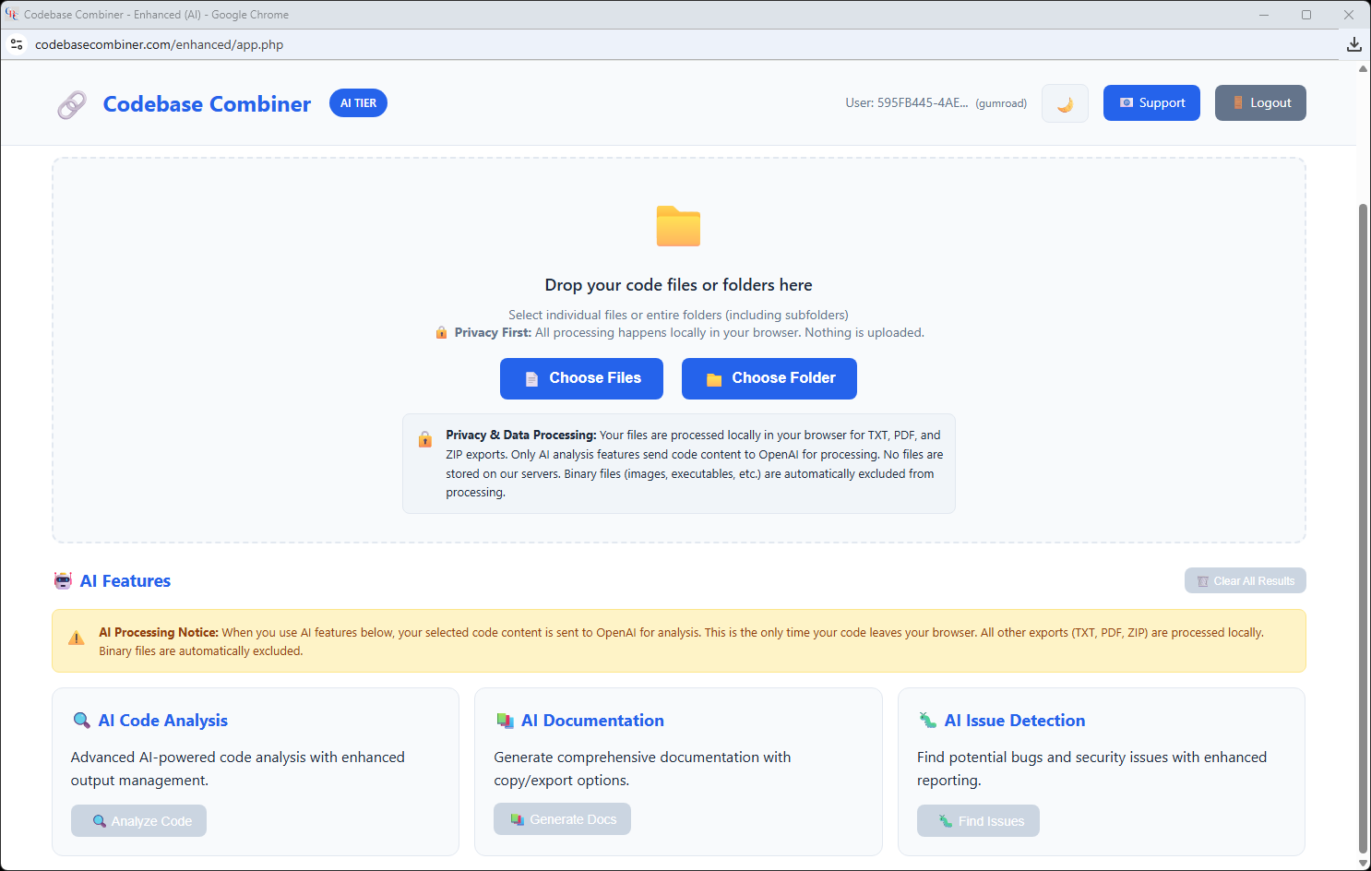The height and width of the screenshot is (871, 1371).
Task: Click the '(gumroad)' label
Action: (x=1001, y=103)
